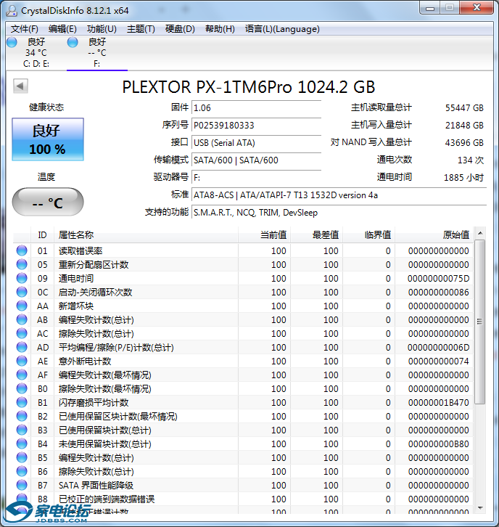The height and width of the screenshot is (527, 499).
Task: Click the attribute list vertical scrollbar thumb
Action: [480, 322]
